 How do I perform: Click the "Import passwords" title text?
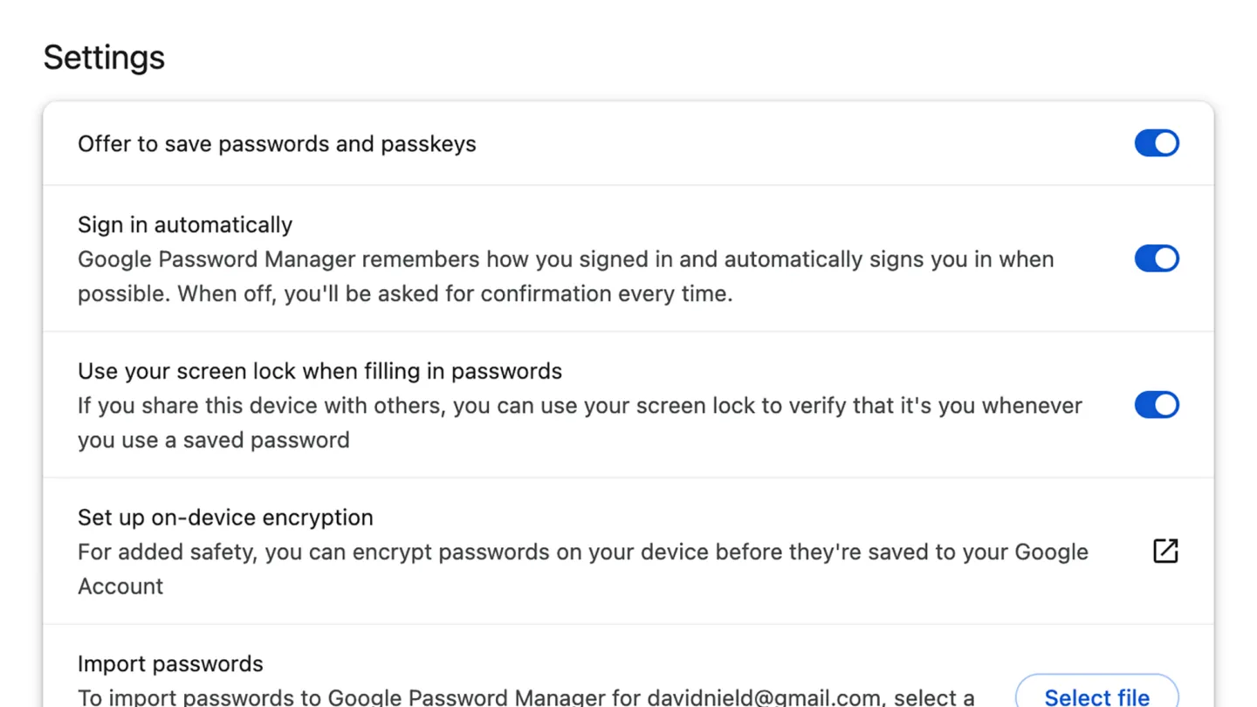[x=170, y=664]
